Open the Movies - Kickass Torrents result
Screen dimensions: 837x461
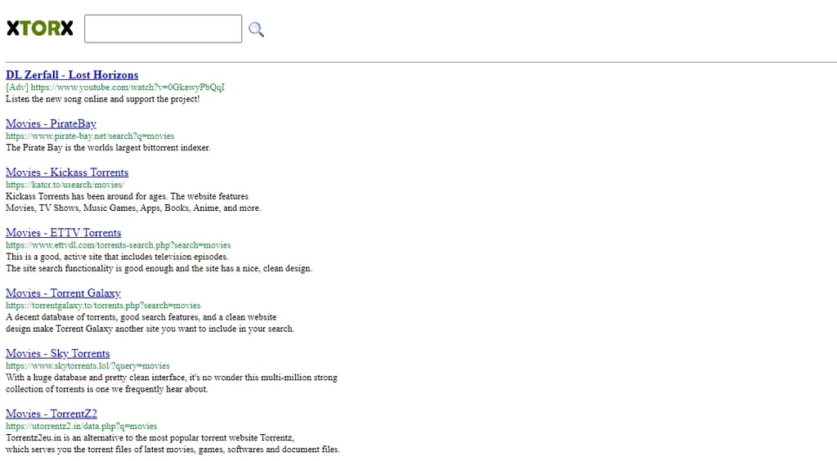[x=67, y=172]
